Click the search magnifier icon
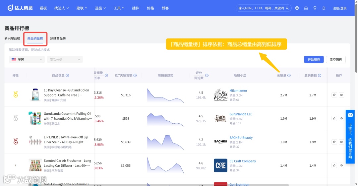The image size is (358, 186). tap(287, 8)
